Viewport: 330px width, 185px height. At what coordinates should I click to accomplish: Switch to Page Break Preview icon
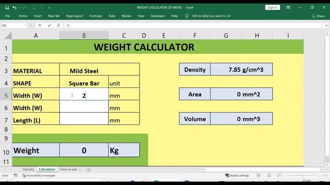279,175
